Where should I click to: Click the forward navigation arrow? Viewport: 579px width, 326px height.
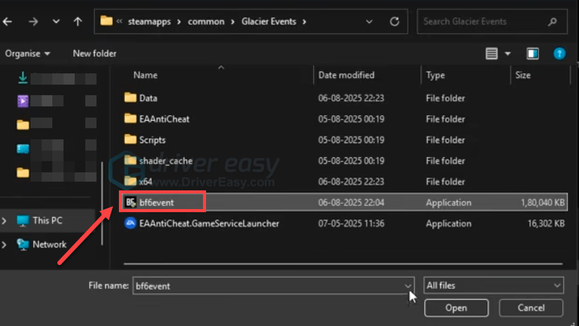click(33, 22)
